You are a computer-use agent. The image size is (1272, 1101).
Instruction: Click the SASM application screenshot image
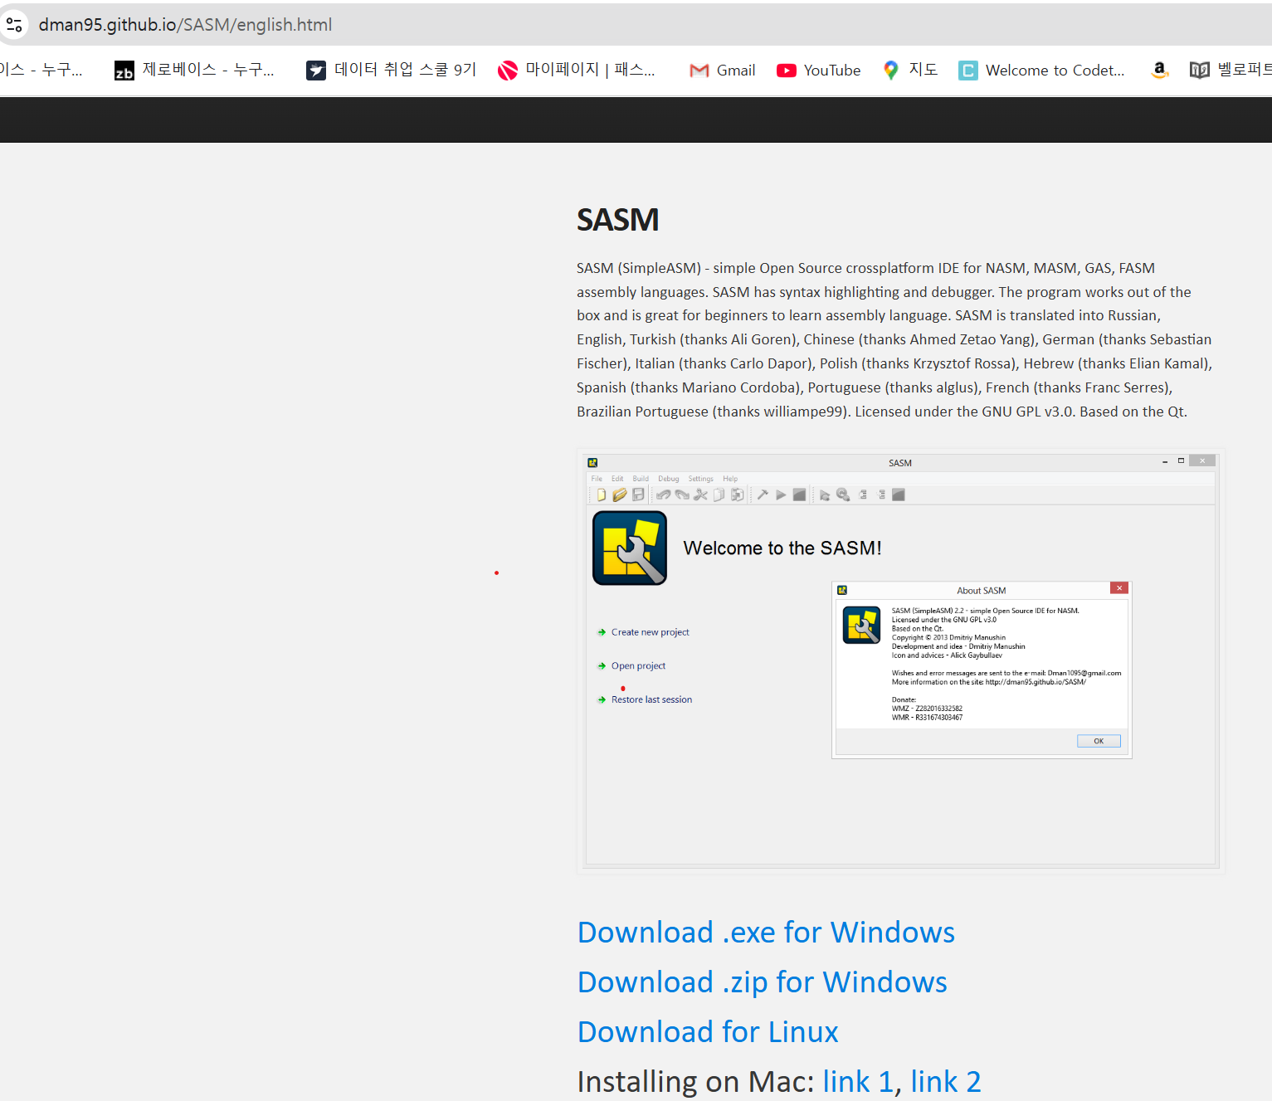click(900, 660)
